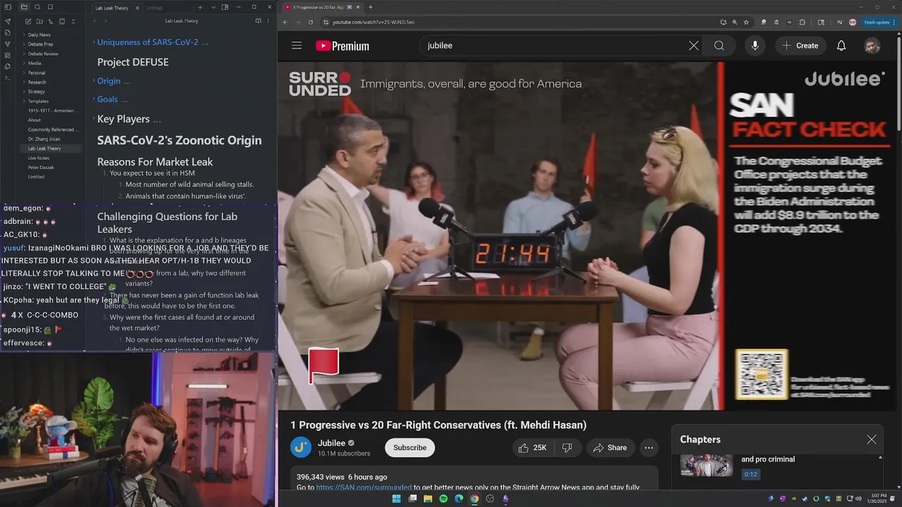The height and width of the screenshot is (507, 902).
Task: Toggle Obsidian left sidebar icon
Action: 8,7
